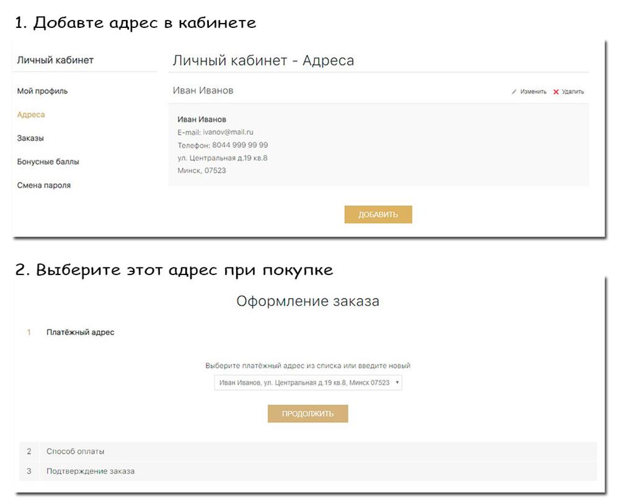
Task: Go to Заказы section
Action: point(30,138)
